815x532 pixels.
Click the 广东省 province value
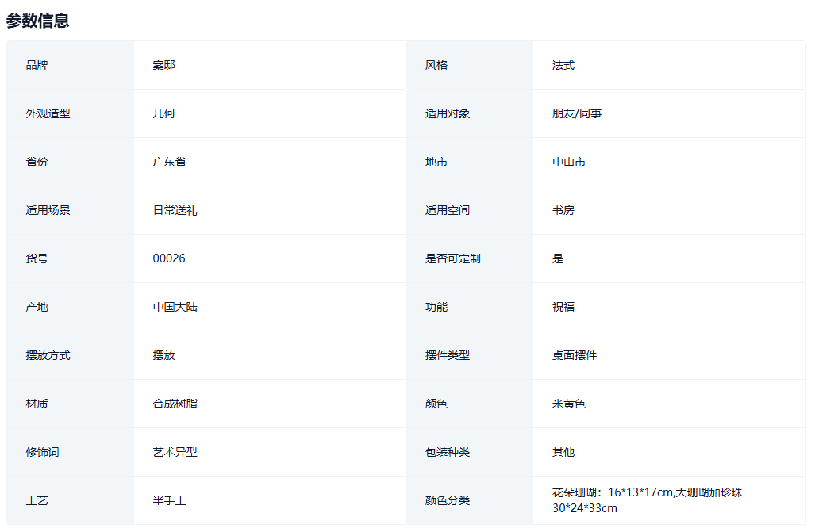tap(169, 162)
